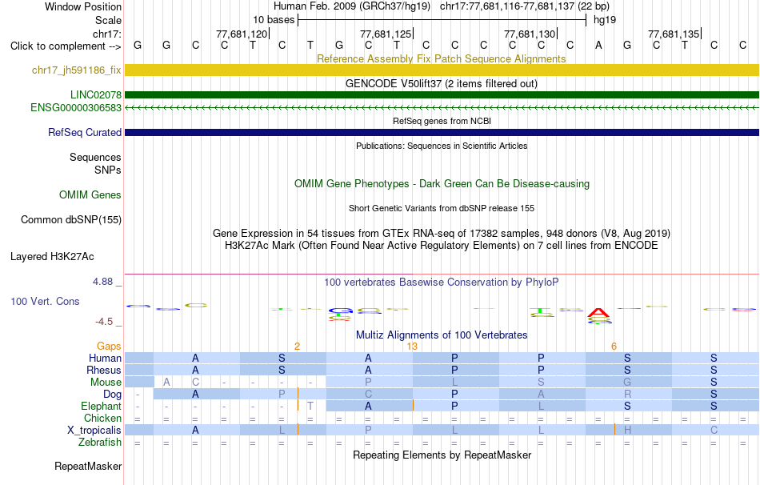Click the 100 Vert. Cons label
Viewport: 760px width, 485px height.
[x=45, y=301]
